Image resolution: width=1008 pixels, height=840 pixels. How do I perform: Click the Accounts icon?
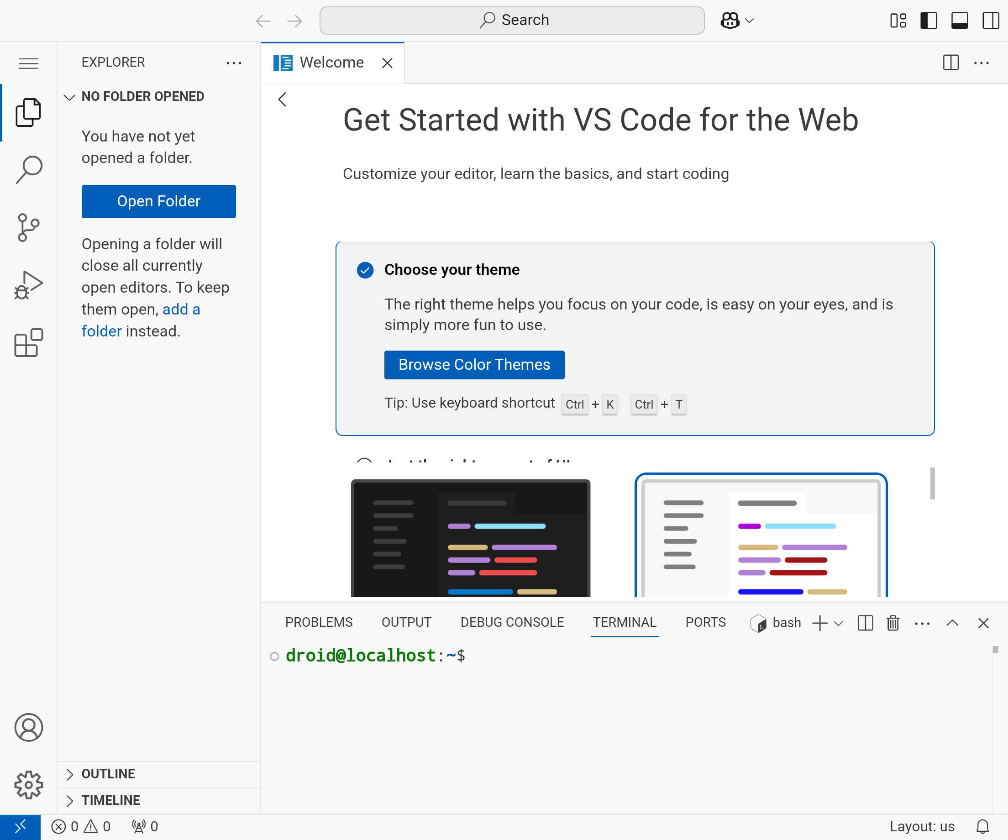tap(28, 727)
